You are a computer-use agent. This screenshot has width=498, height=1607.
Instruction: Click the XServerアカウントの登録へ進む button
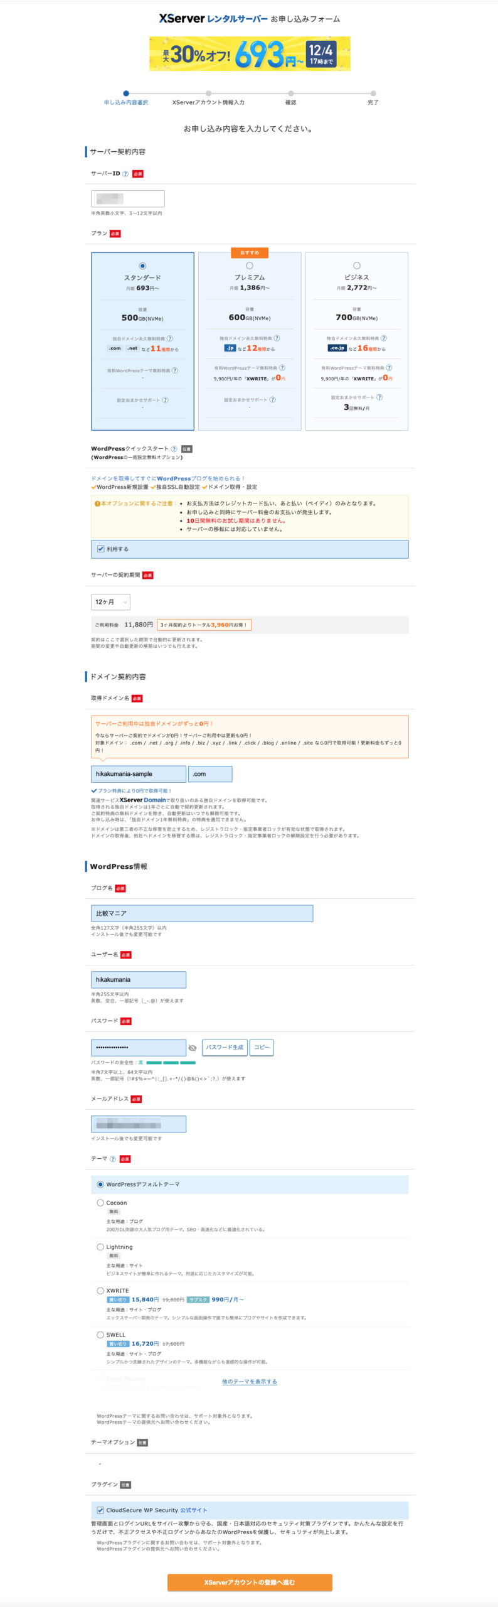[x=249, y=1582]
